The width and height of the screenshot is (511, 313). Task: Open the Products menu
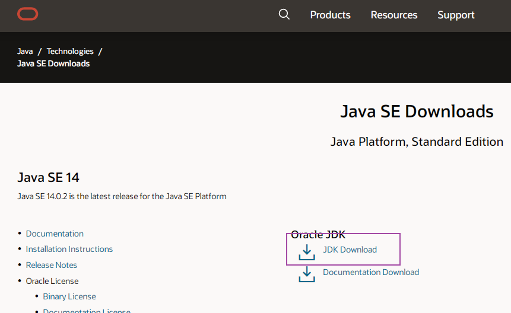330,15
